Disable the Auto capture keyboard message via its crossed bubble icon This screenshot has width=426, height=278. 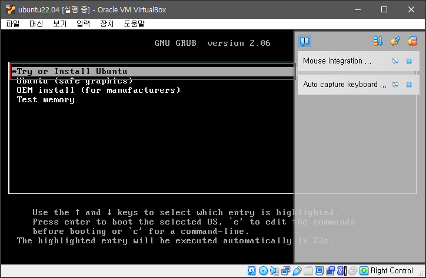tap(395, 85)
